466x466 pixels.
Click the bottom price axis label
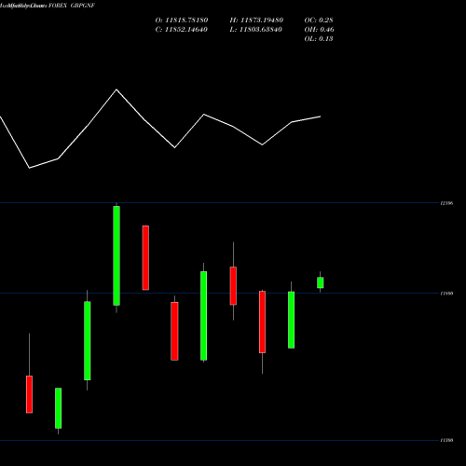point(446,440)
